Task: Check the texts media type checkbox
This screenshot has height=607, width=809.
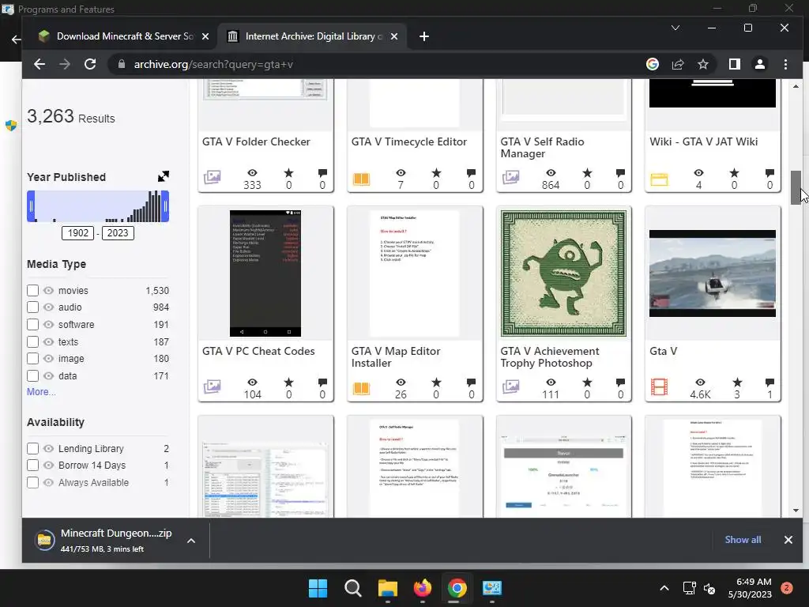Action: coord(32,341)
